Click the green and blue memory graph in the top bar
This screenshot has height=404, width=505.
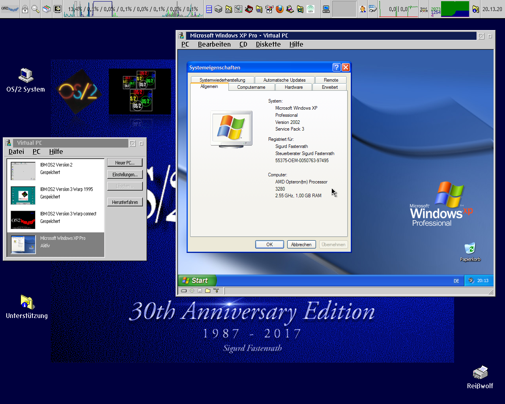click(455, 9)
